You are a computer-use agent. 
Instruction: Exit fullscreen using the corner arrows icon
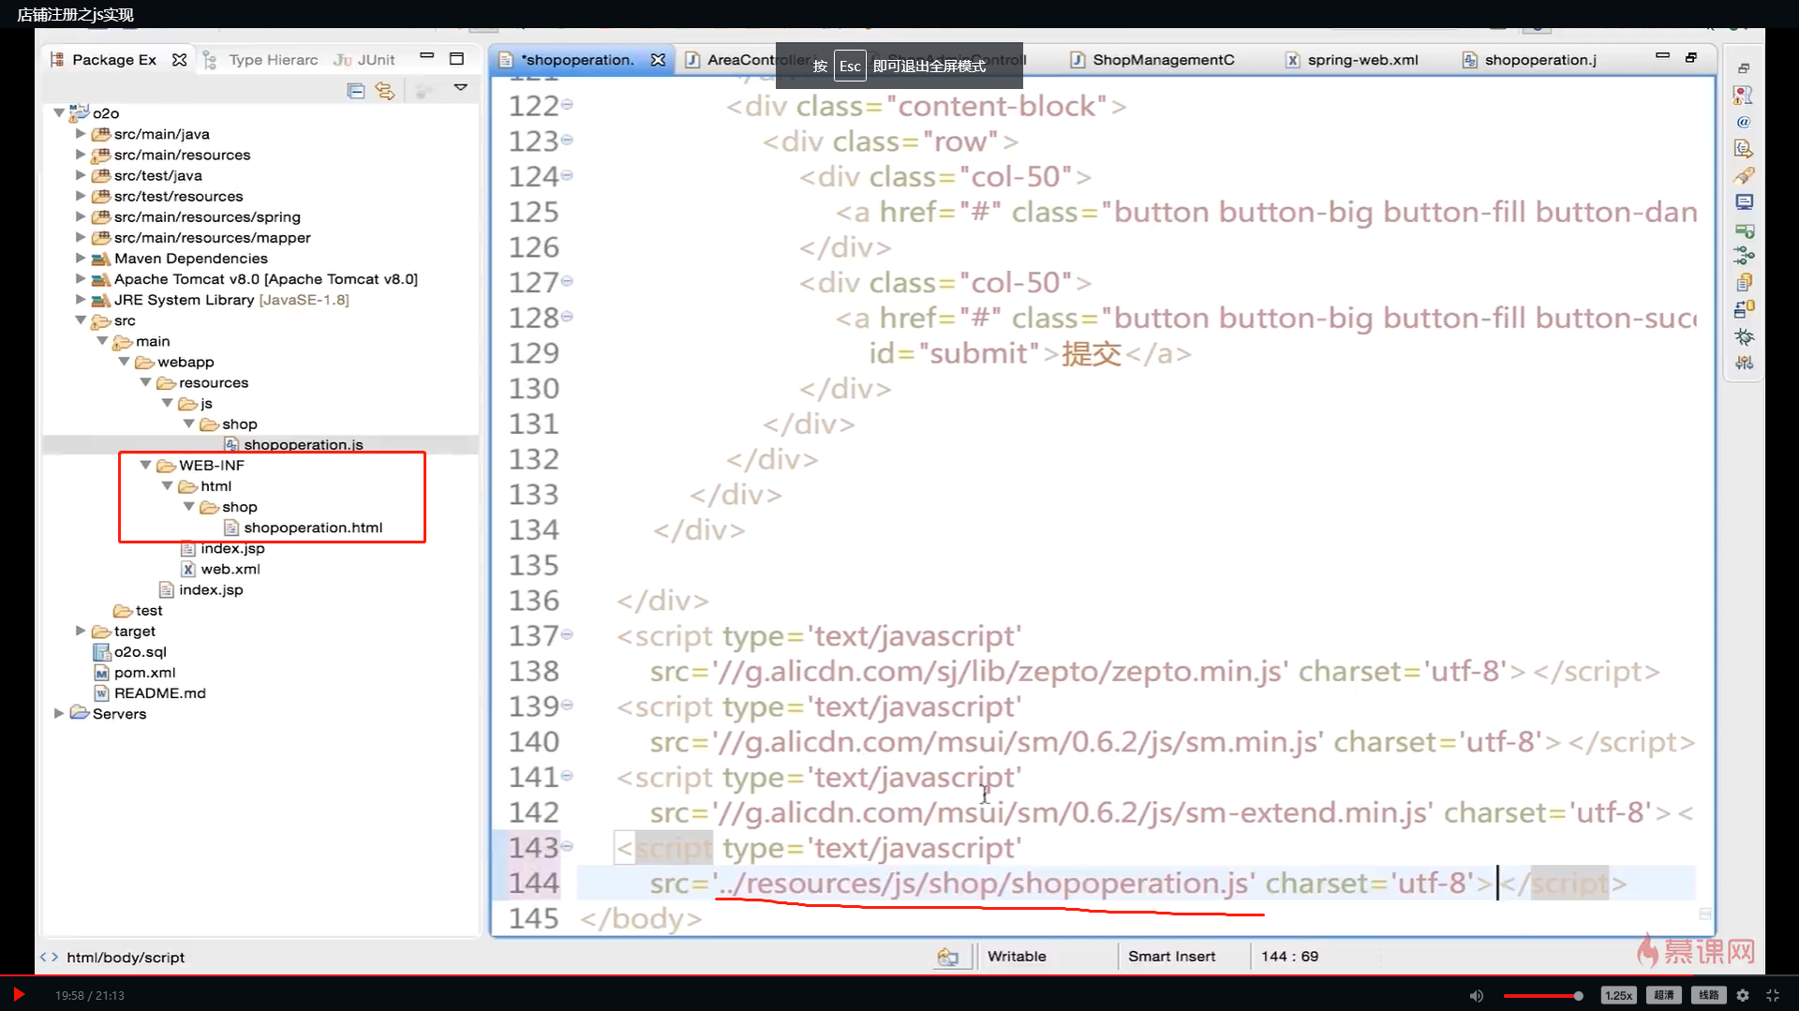1773,995
